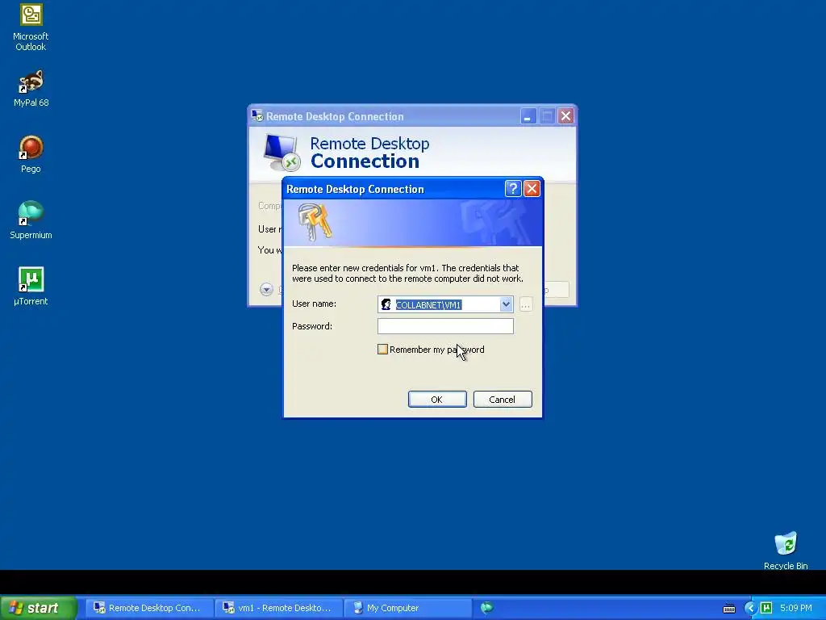Viewport: 826px width, 620px height.
Task: Click the user icon in User name field
Action: 386,304
